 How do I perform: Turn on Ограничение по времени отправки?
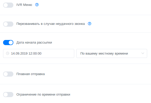click(x=8, y=95)
